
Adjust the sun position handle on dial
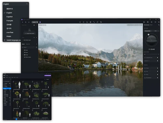(149, 34)
